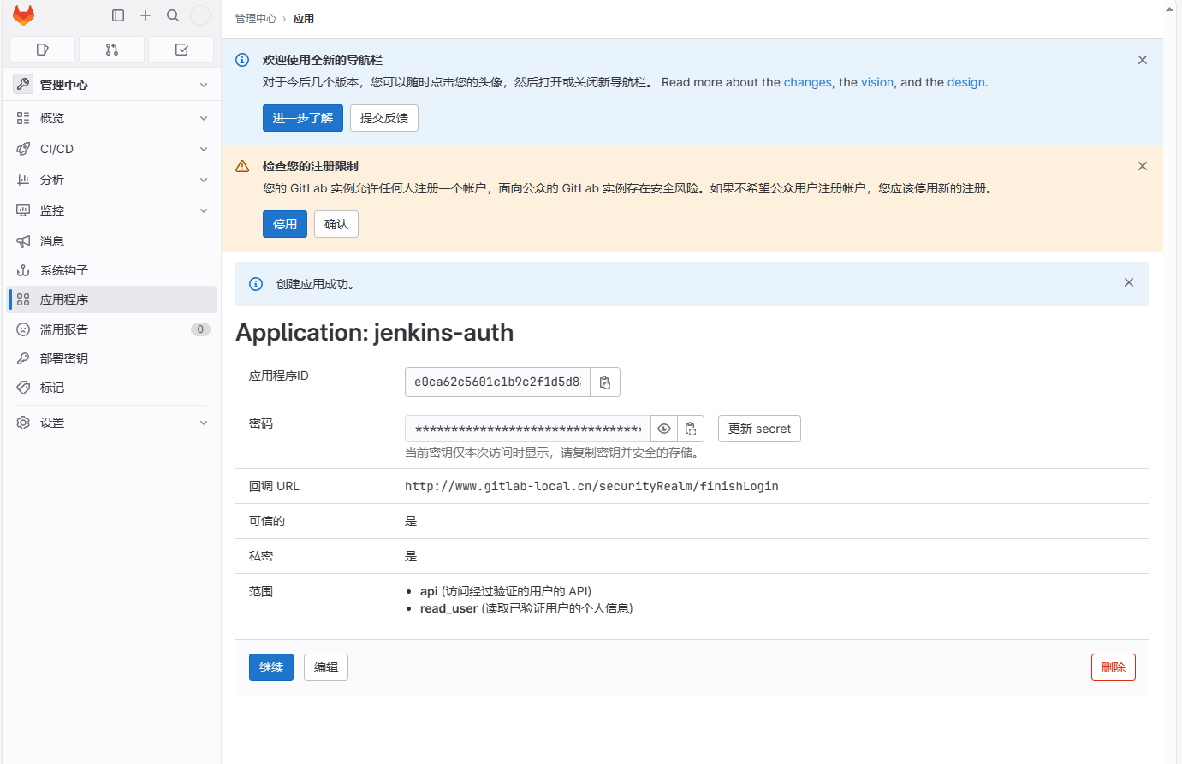Open 部署密钥 in the sidebar
This screenshot has height=764, width=1182.
tap(112, 358)
